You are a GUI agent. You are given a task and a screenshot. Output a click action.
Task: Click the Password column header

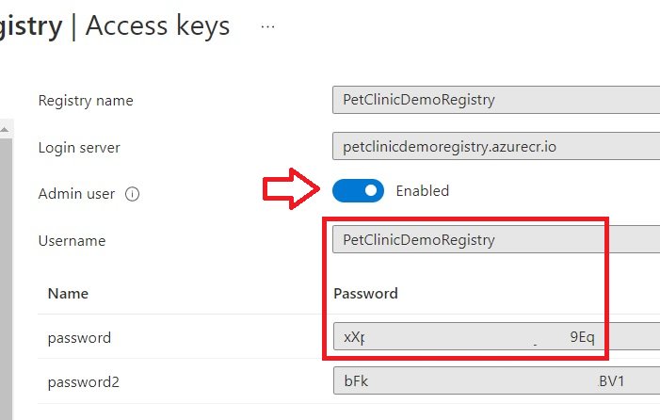(x=365, y=293)
